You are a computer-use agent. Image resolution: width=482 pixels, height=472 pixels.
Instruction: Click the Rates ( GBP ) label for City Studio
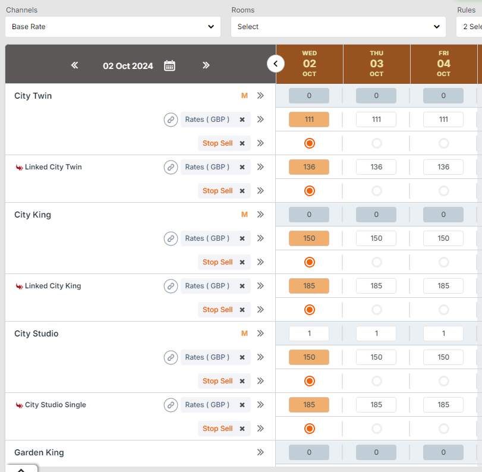tap(207, 357)
